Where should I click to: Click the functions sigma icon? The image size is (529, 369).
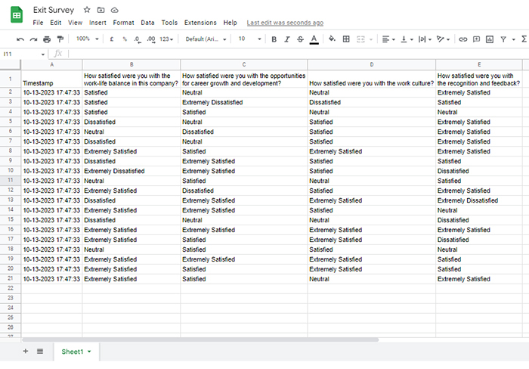[524, 39]
